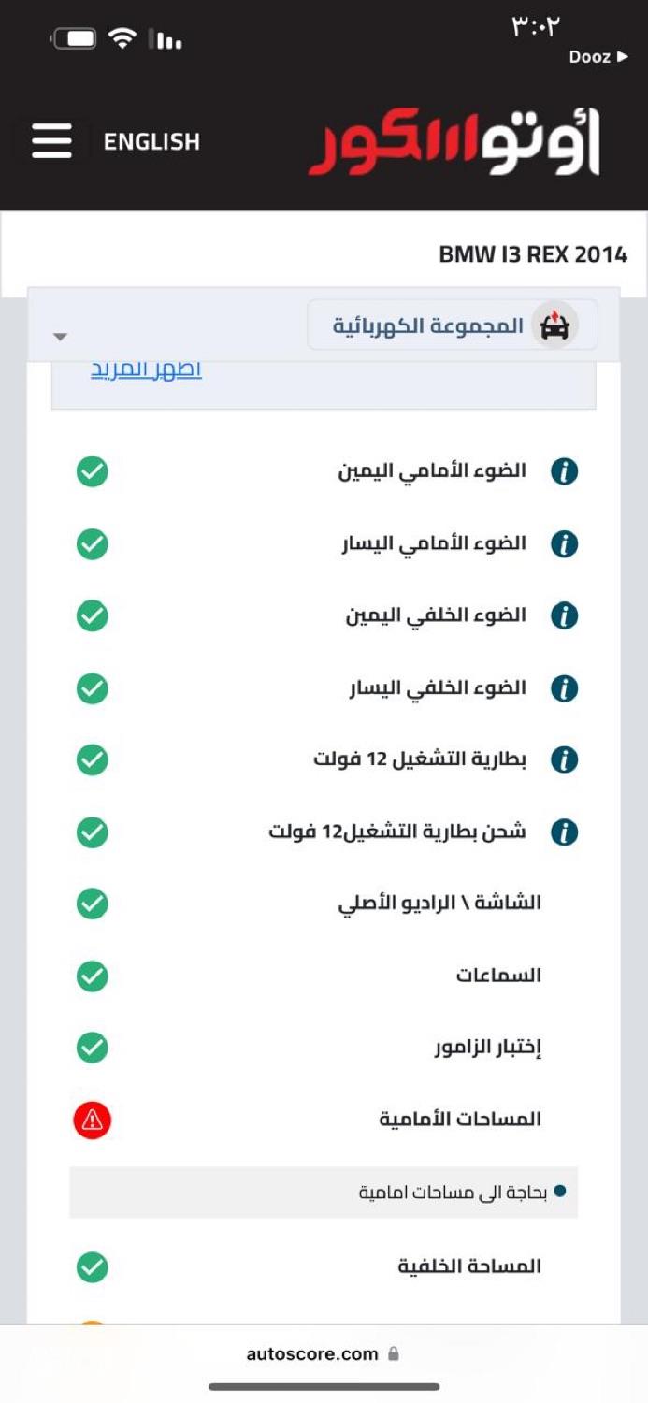The width and height of the screenshot is (648, 1403).
Task: Switch language to ENGLISH
Action: click(x=151, y=142)
